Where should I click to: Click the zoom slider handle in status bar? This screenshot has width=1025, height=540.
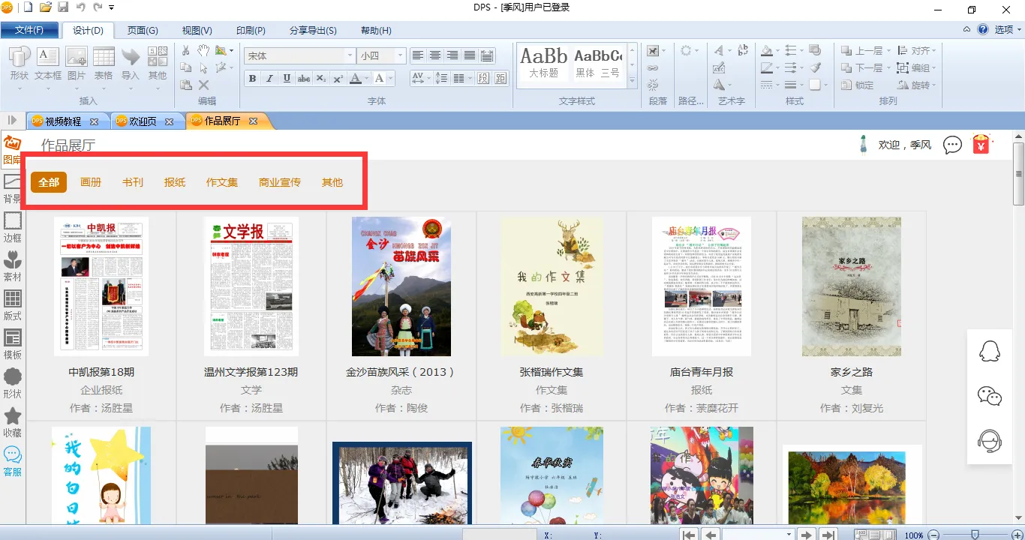(975, 535)
